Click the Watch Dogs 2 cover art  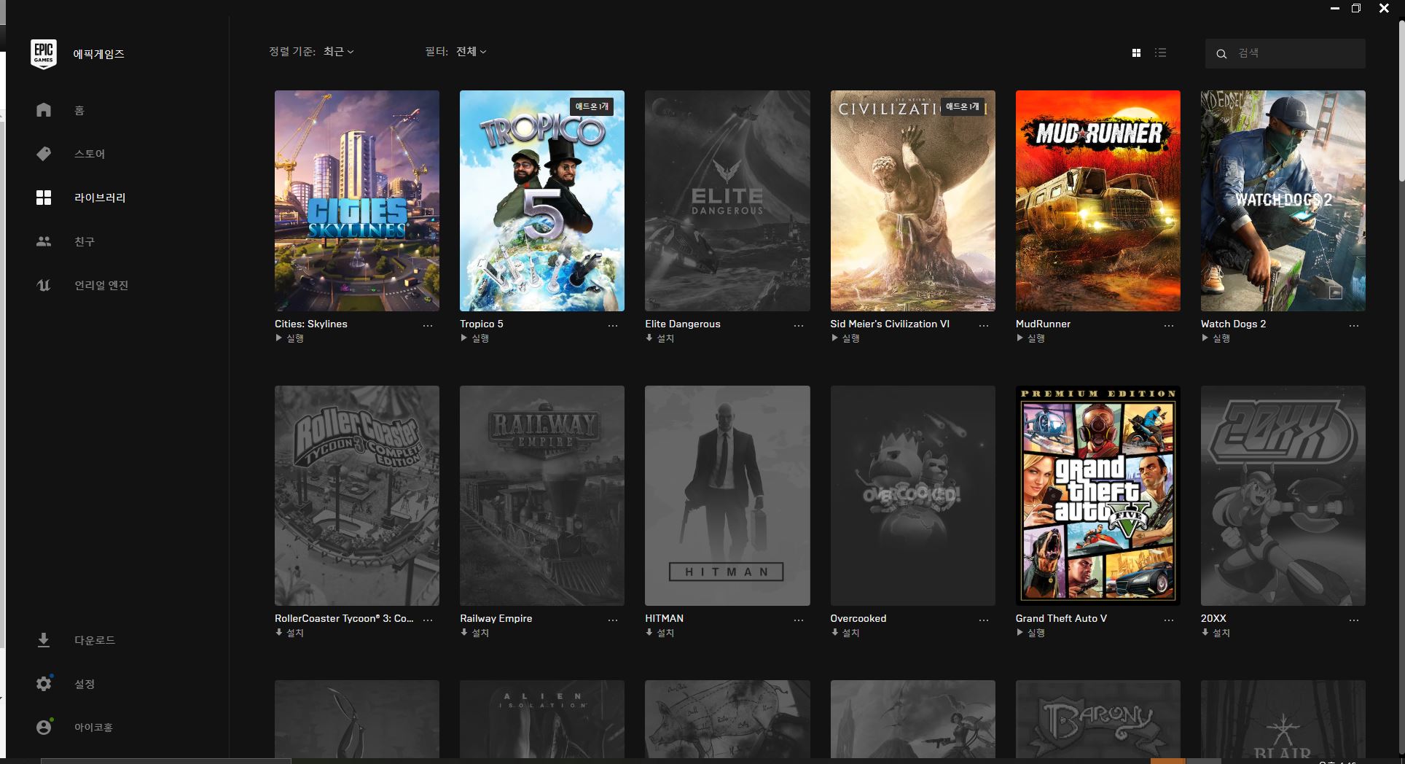(1283, 200)
